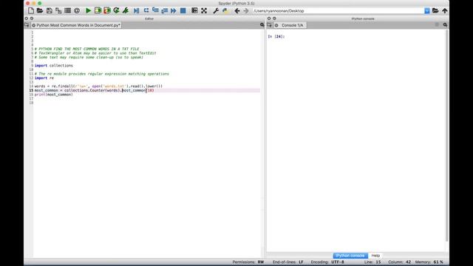Select the Python Most Common Words tab
The height and width of the screenshot is (266, 473).
point(78,25)
